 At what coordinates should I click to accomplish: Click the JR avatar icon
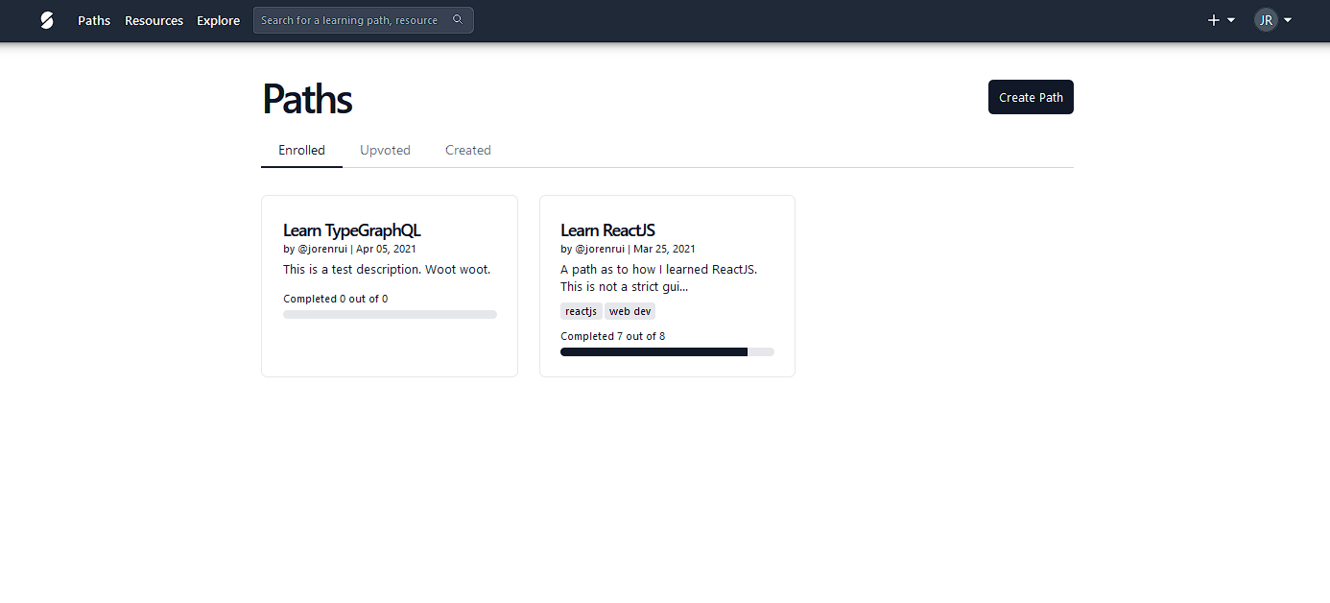(1266, 19)
